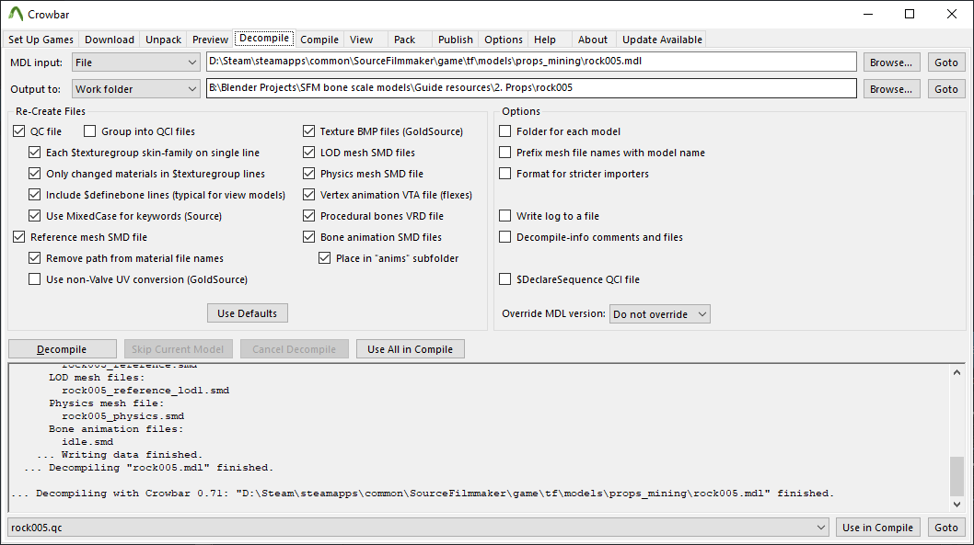Open the Preview tab

[210, 40]
